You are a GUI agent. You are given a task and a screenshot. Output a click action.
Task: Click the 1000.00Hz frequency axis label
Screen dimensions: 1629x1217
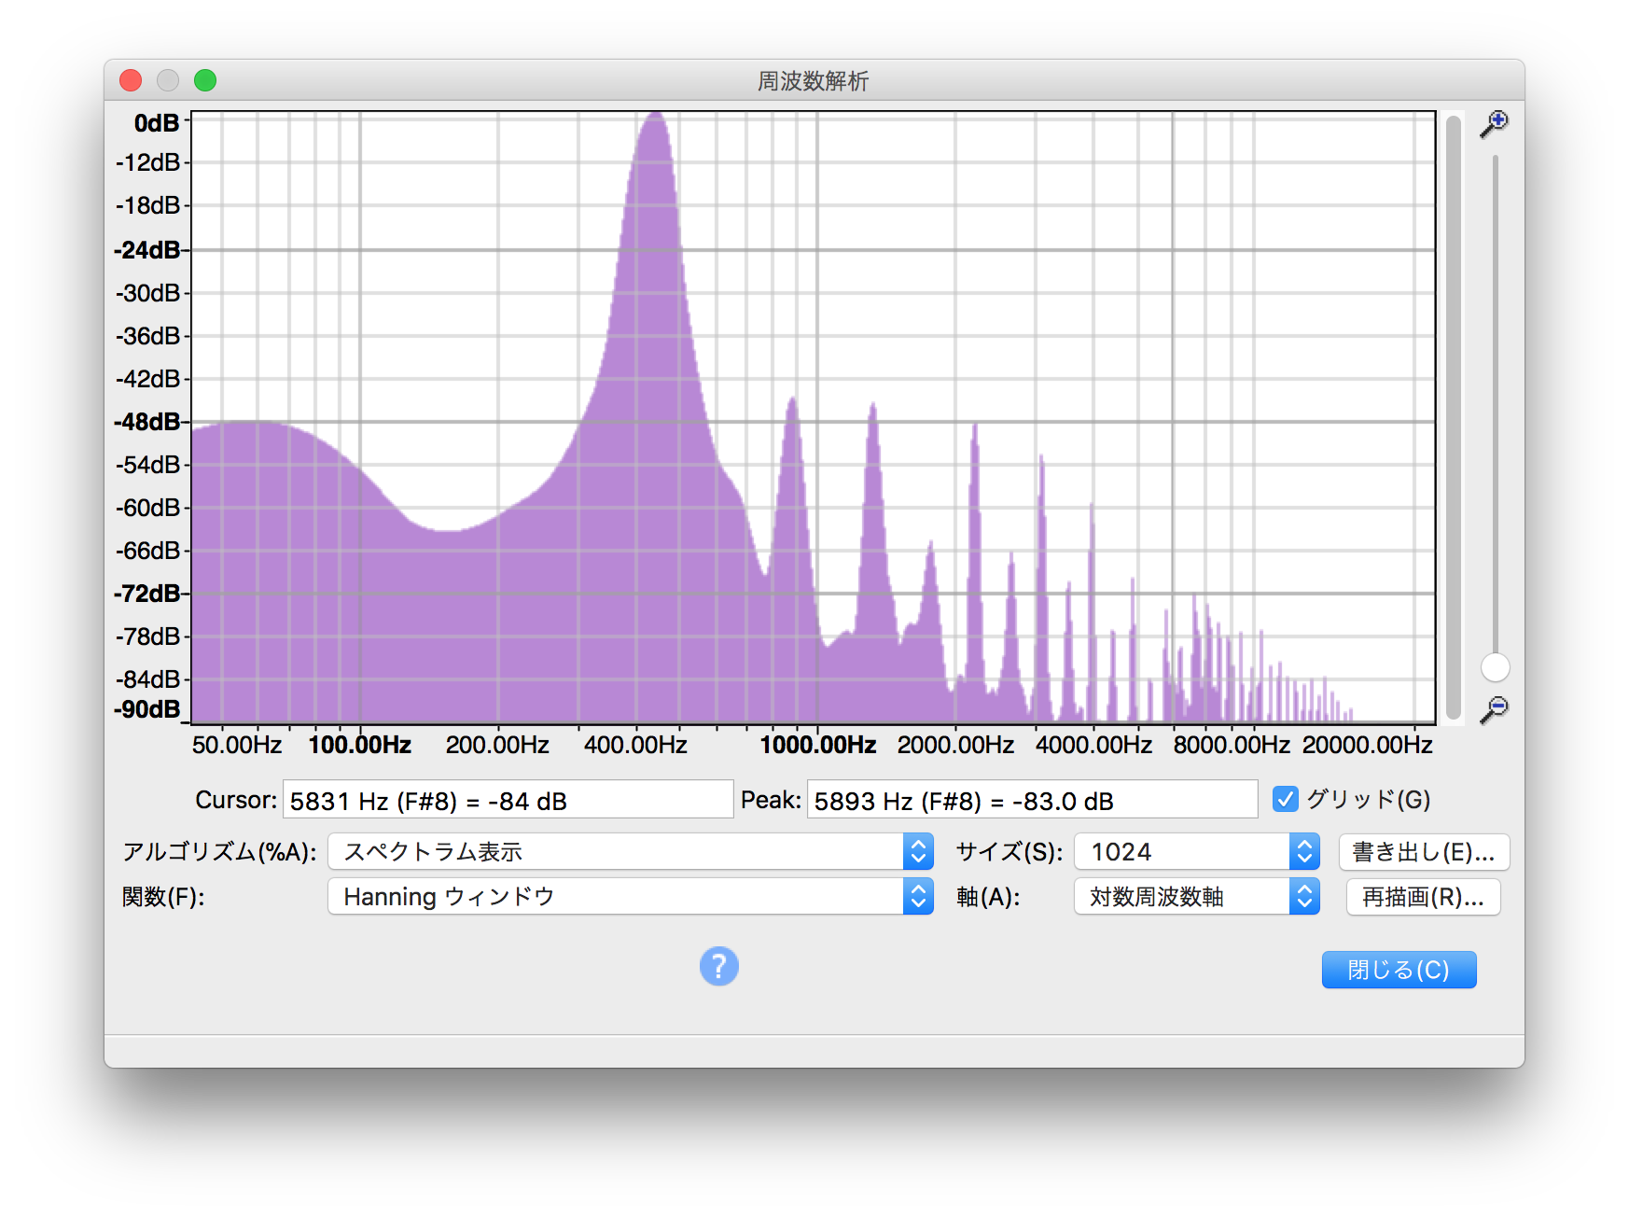(818, 745)
